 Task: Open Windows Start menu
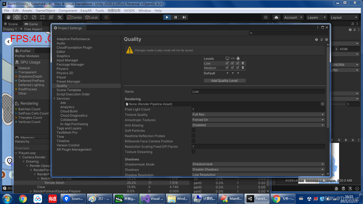pyautogui.click(x=7, y=198)
